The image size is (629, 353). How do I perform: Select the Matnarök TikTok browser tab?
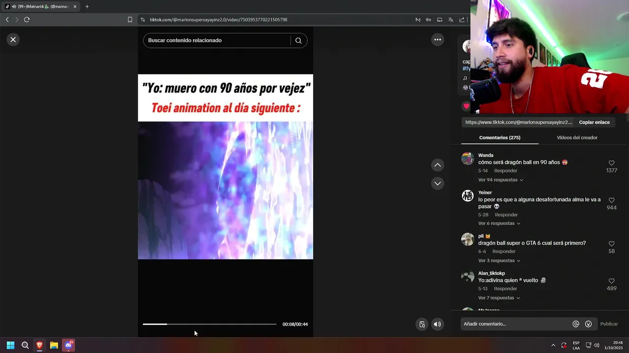[x=41, y=6]
